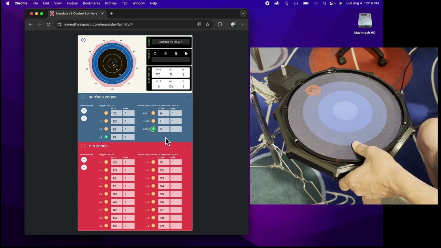Toggle PRESS continuous output
Image resolution: width=441 pixels, height=248 pixels.
tap(153, 129)
